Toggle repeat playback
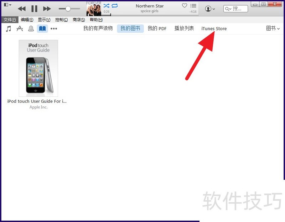This screenshot has width=285, height=222. [x=115, y=6]
